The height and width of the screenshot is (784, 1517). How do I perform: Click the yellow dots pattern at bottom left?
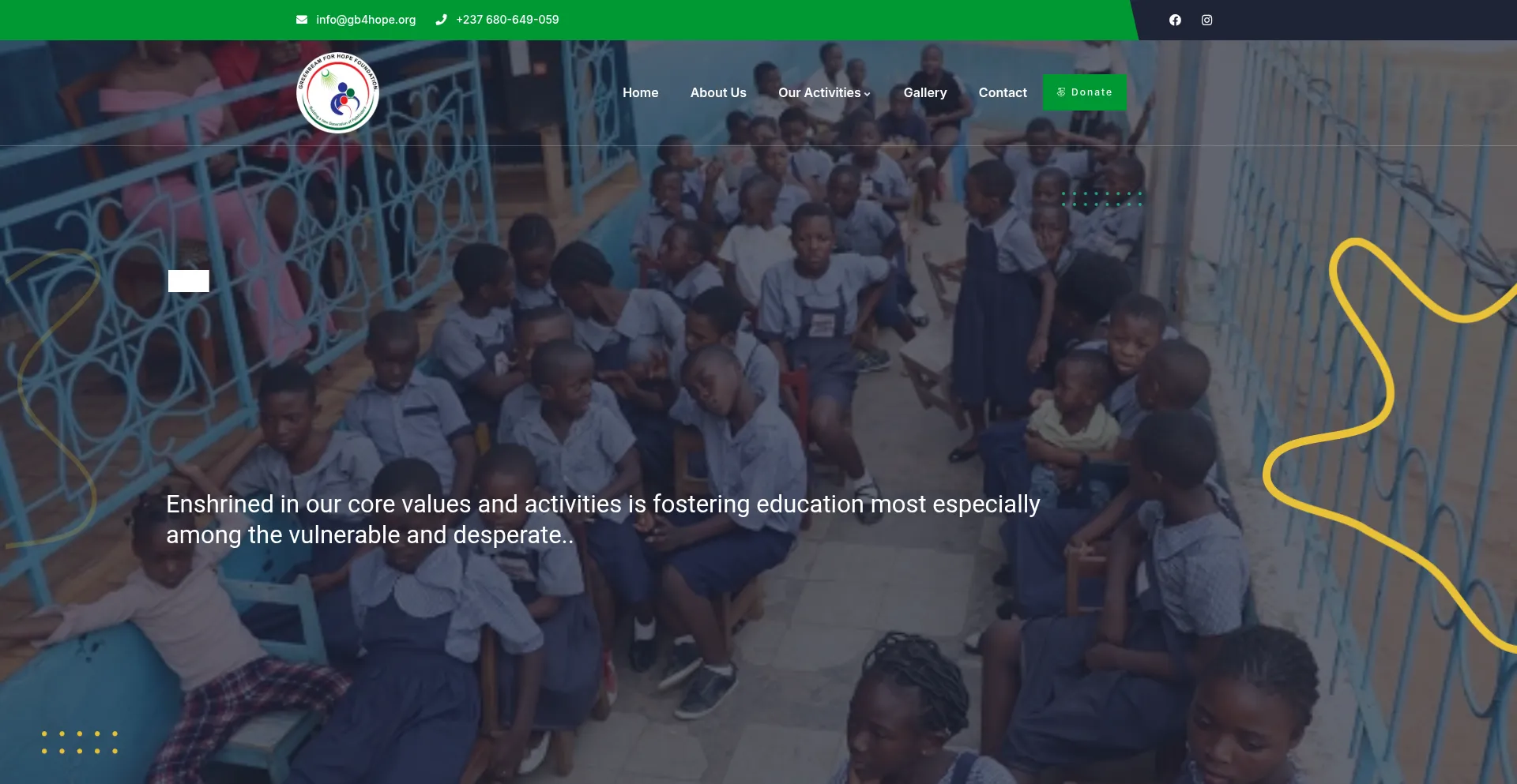click(80, 742)
